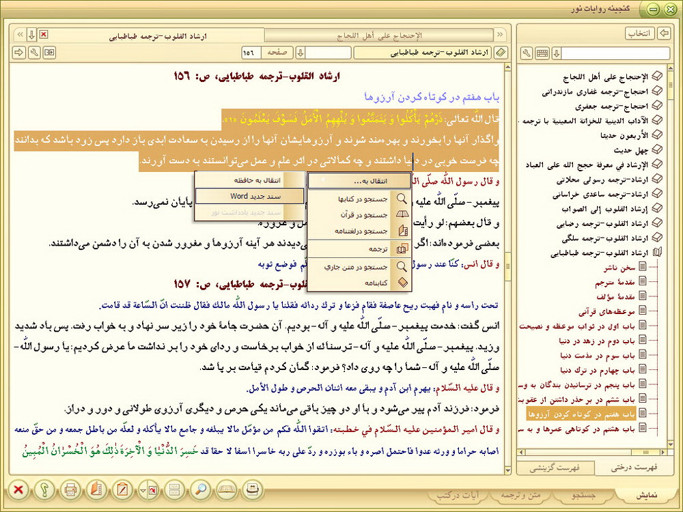The height and width of the screenshot is (512, 683).
Task: Click the صفحه page label button
Action: (277, 53)
